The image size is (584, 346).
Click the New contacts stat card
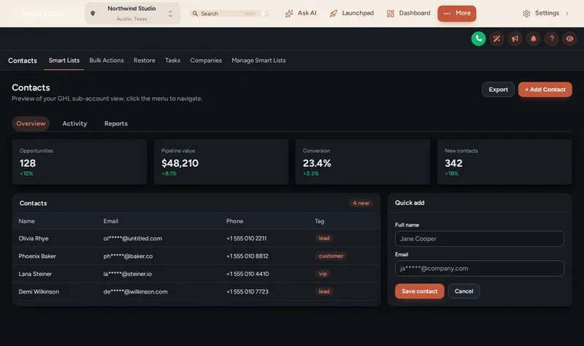pos(504,162)
